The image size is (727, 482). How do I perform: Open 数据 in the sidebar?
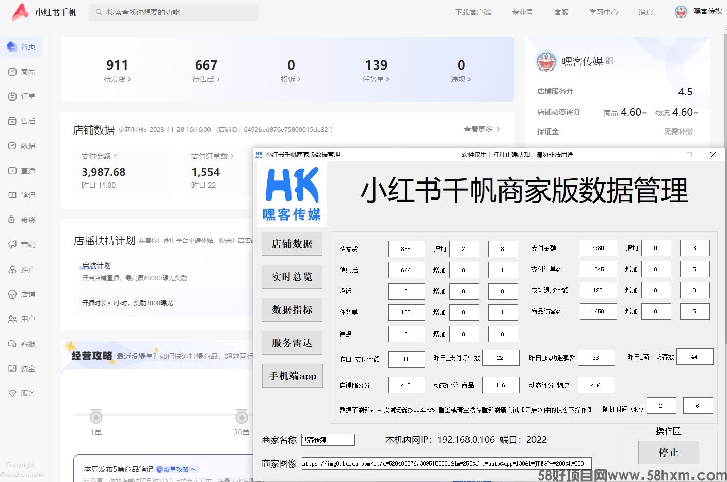tap(21, 146)
